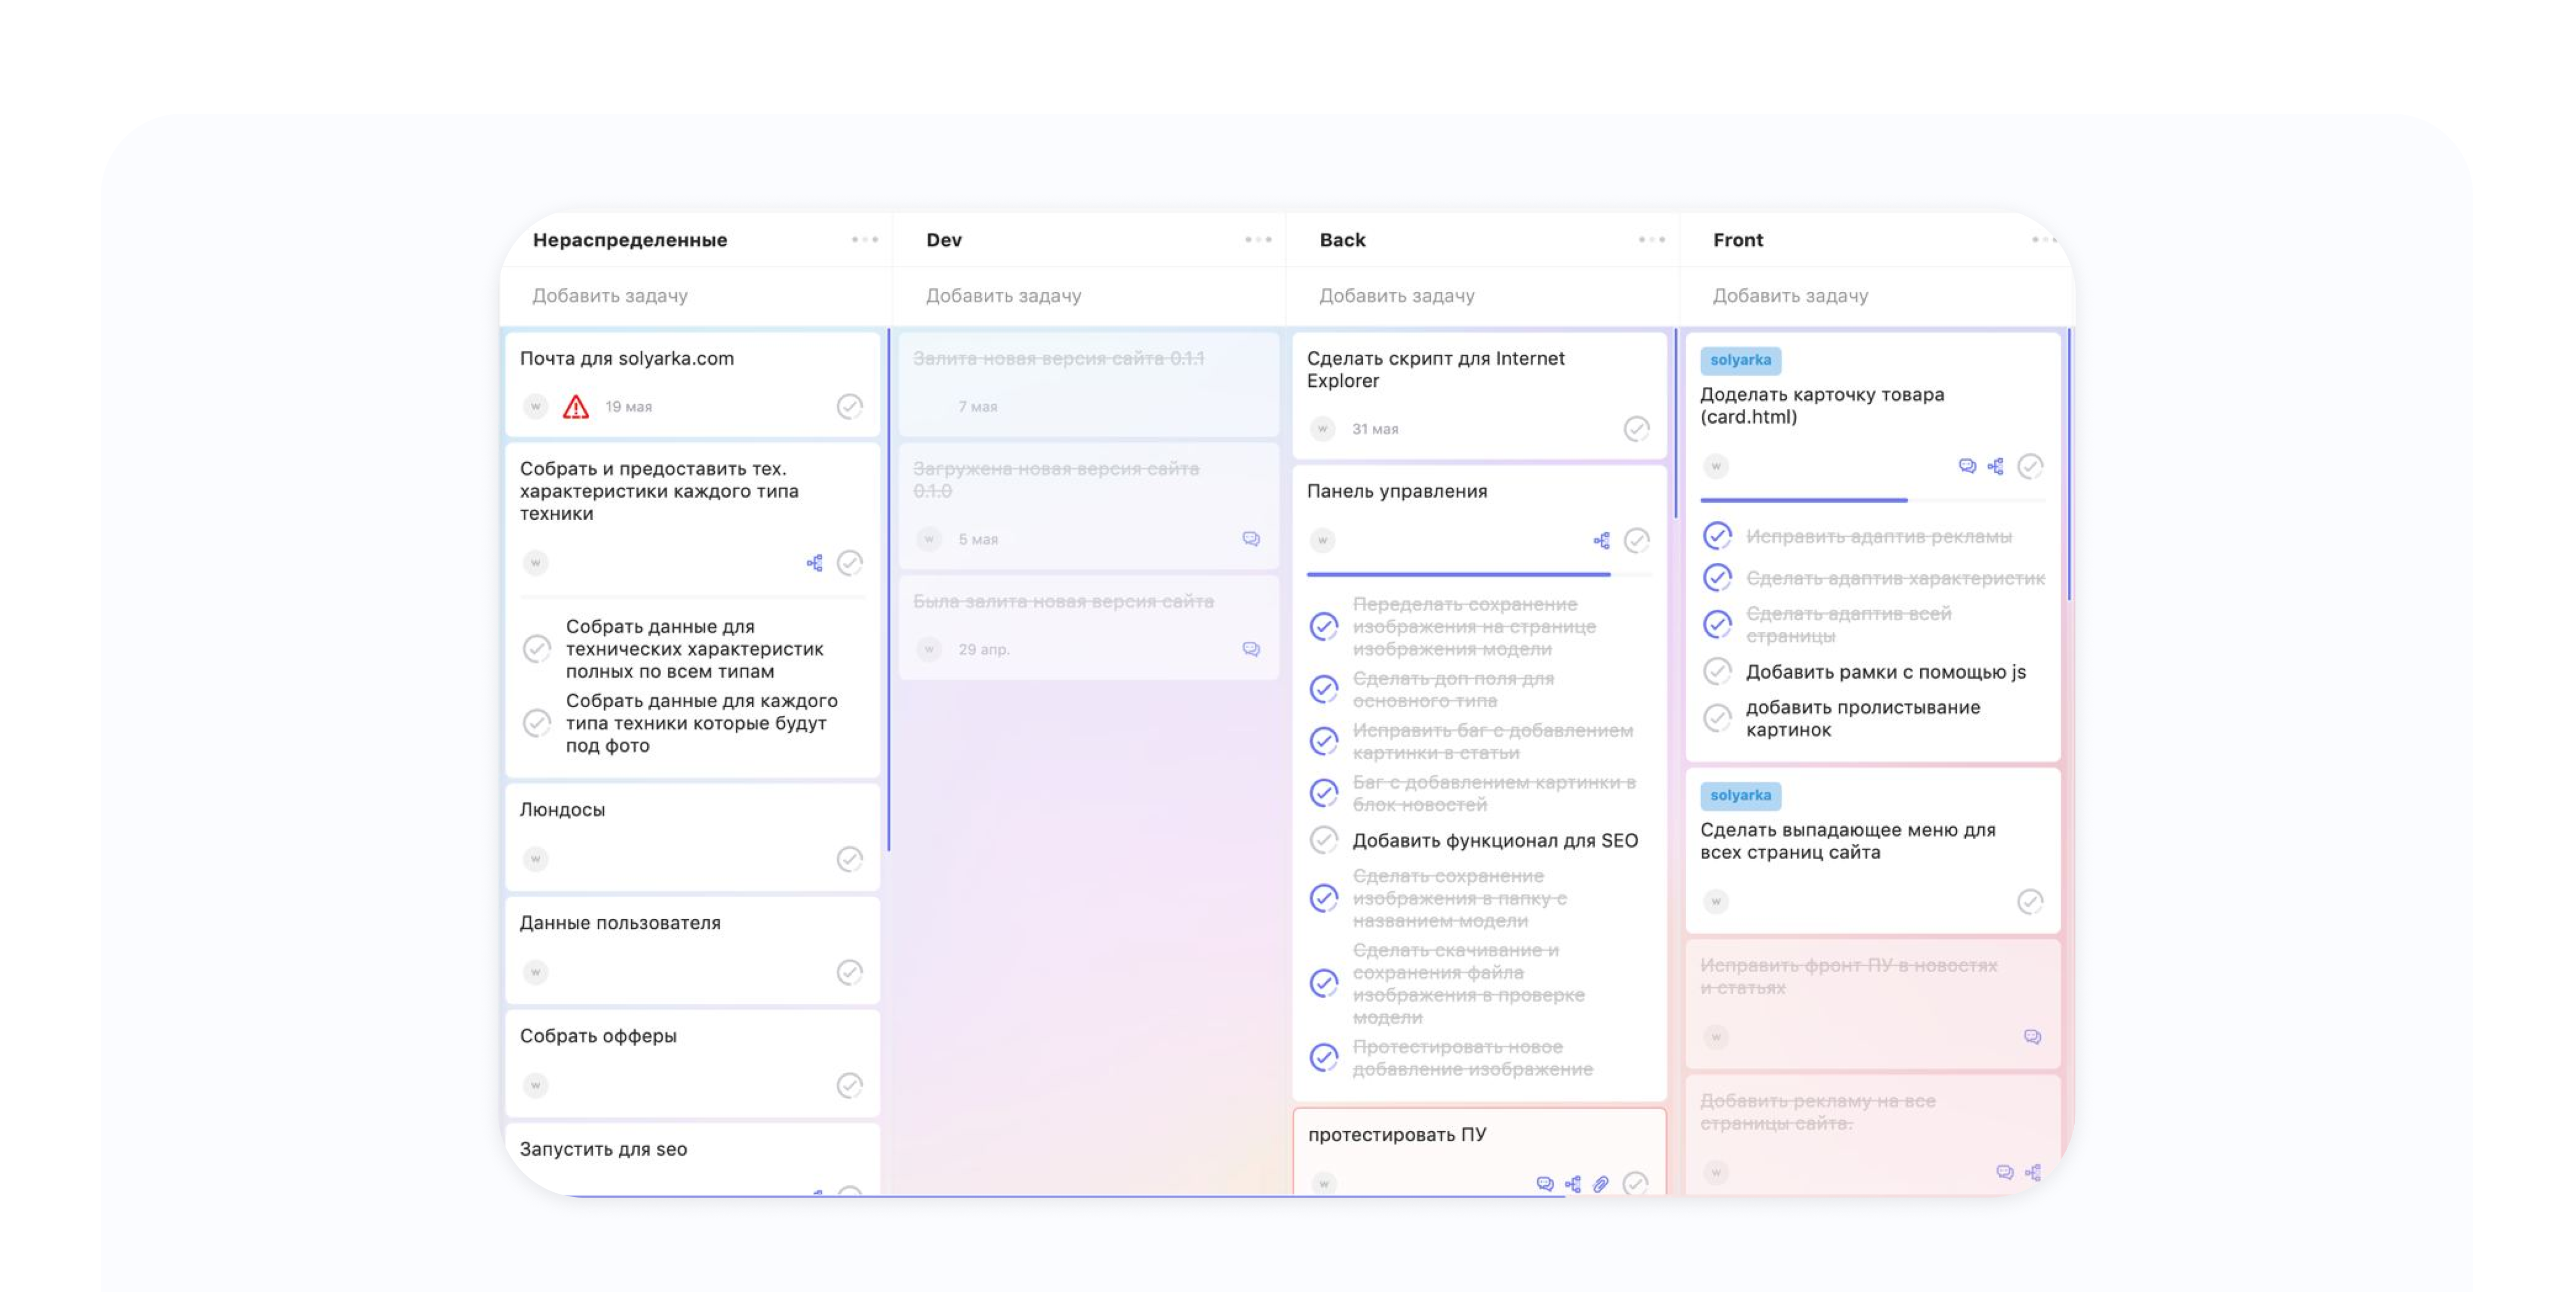
Task: Click Добавить задачу field in Dev column
Action: coord(1003,296)
